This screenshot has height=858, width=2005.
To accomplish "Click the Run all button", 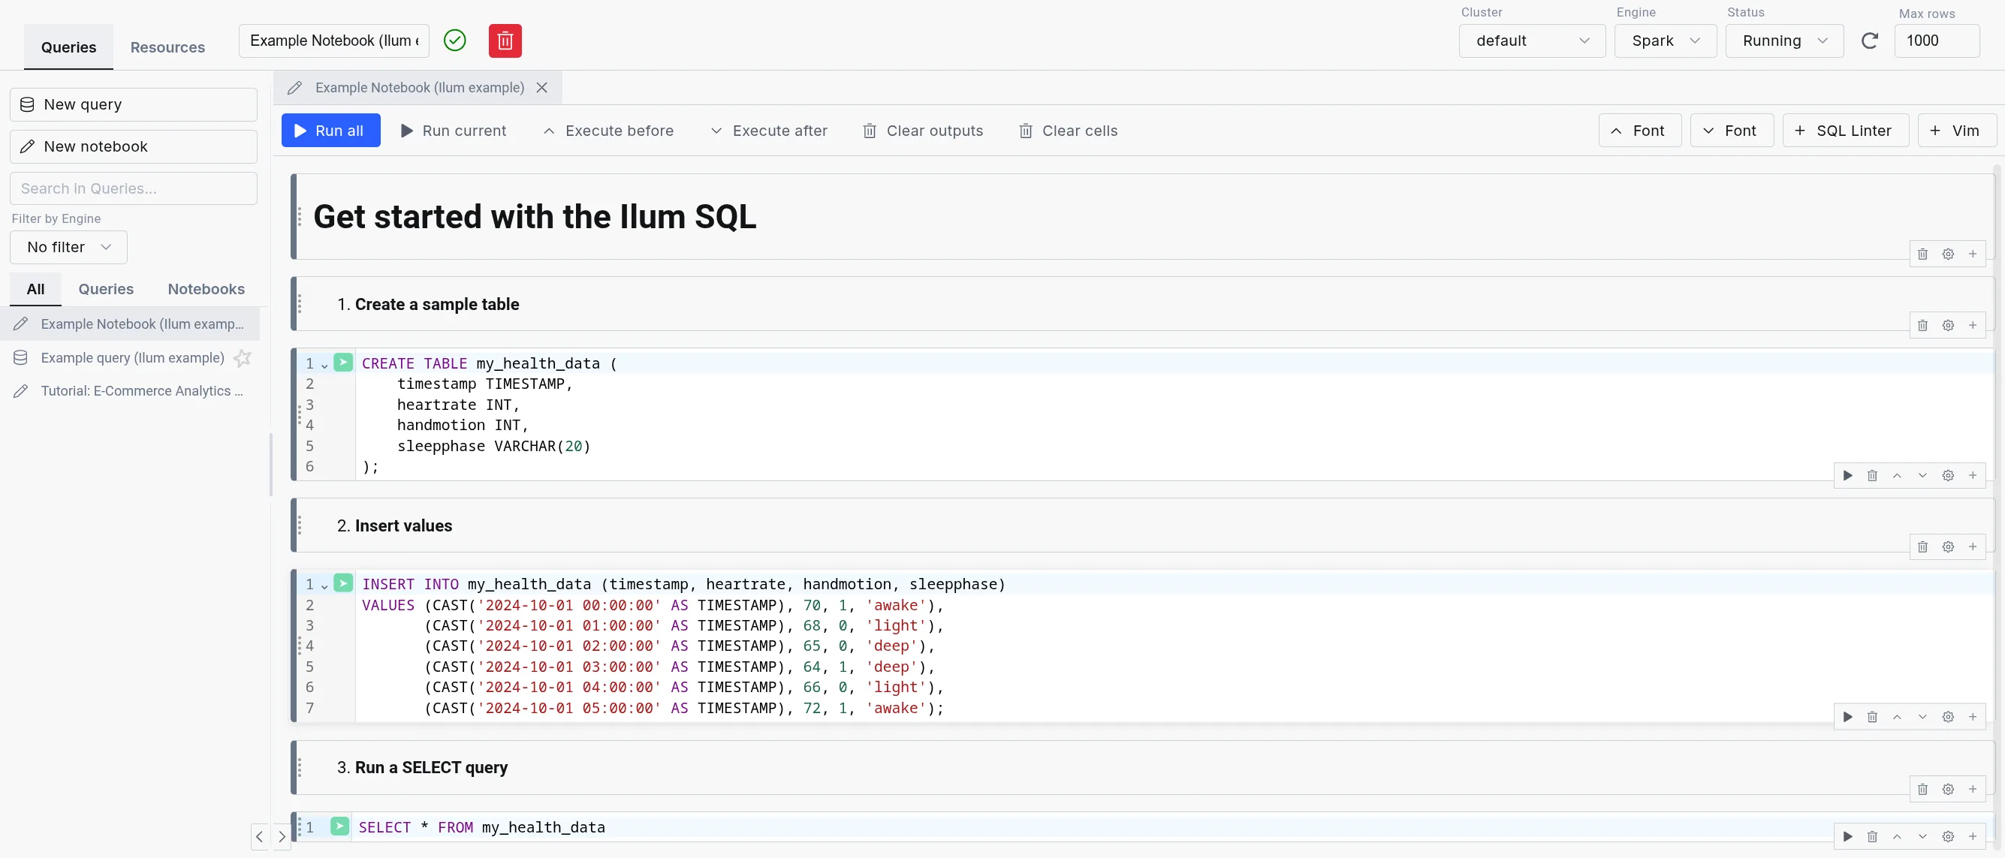I will click(330, 130).
